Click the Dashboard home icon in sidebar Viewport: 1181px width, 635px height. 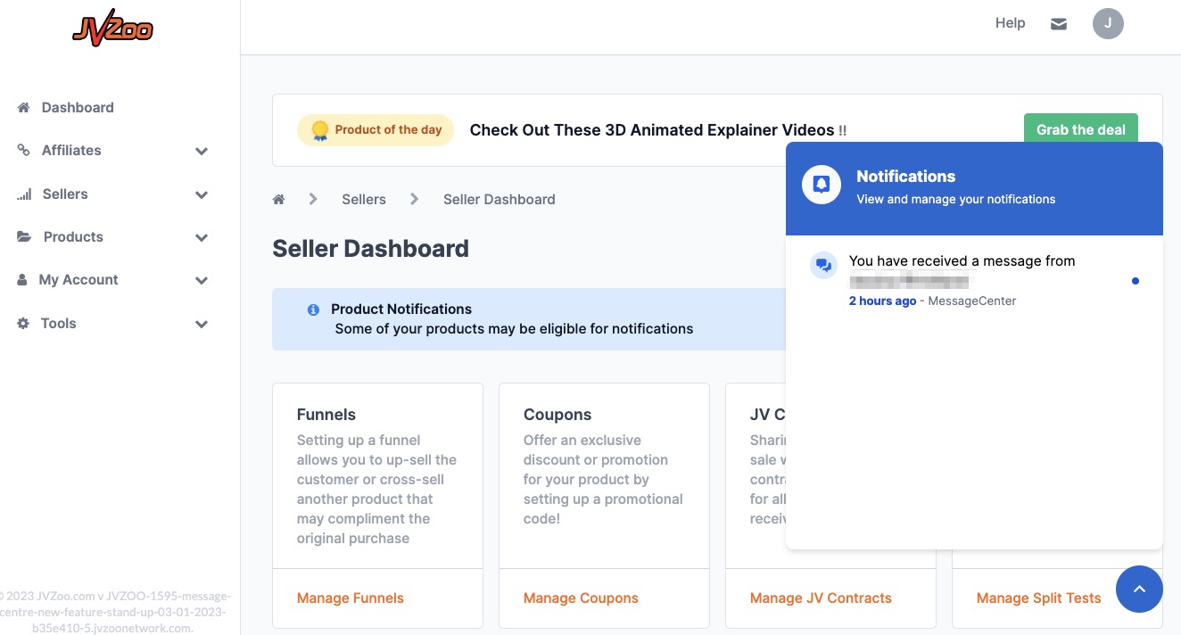point(24,107)
